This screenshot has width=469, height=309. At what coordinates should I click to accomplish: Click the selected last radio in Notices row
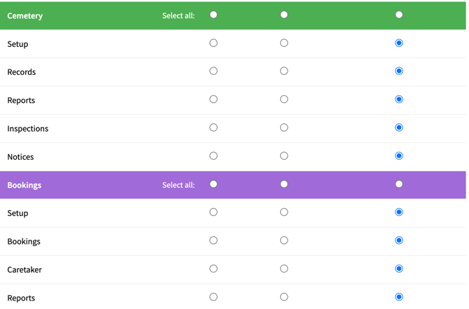[399, 156]
